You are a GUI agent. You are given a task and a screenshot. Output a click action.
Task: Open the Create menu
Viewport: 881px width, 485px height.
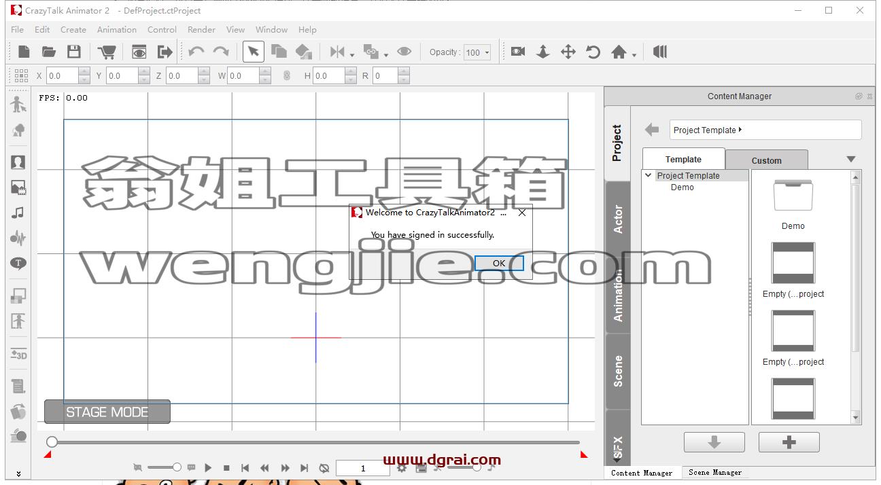73,29
